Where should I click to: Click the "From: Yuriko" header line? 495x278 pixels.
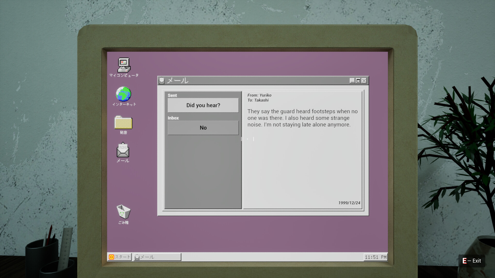(x=259, y=95)
